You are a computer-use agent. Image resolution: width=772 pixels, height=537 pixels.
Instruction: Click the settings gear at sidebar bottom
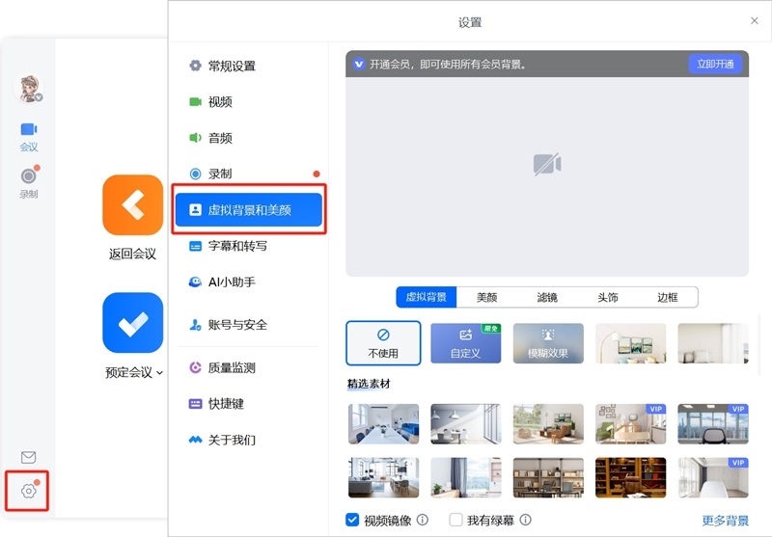[x=29, y=491]
